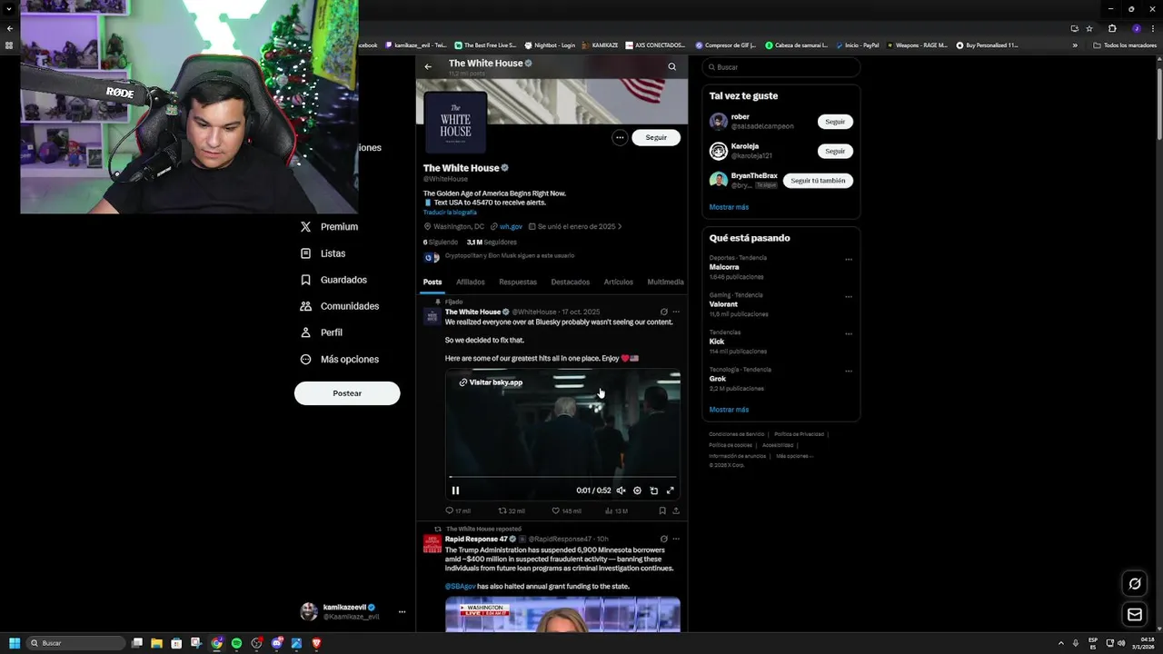The width and height of the screenshot is (1163, 654).
Task: Click Mostrar más under Qué está pasando
Action: [729, 410]
